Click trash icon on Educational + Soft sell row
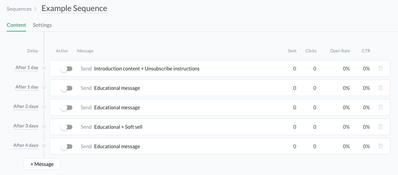This screenshot has height=175, width=398. 381,126
